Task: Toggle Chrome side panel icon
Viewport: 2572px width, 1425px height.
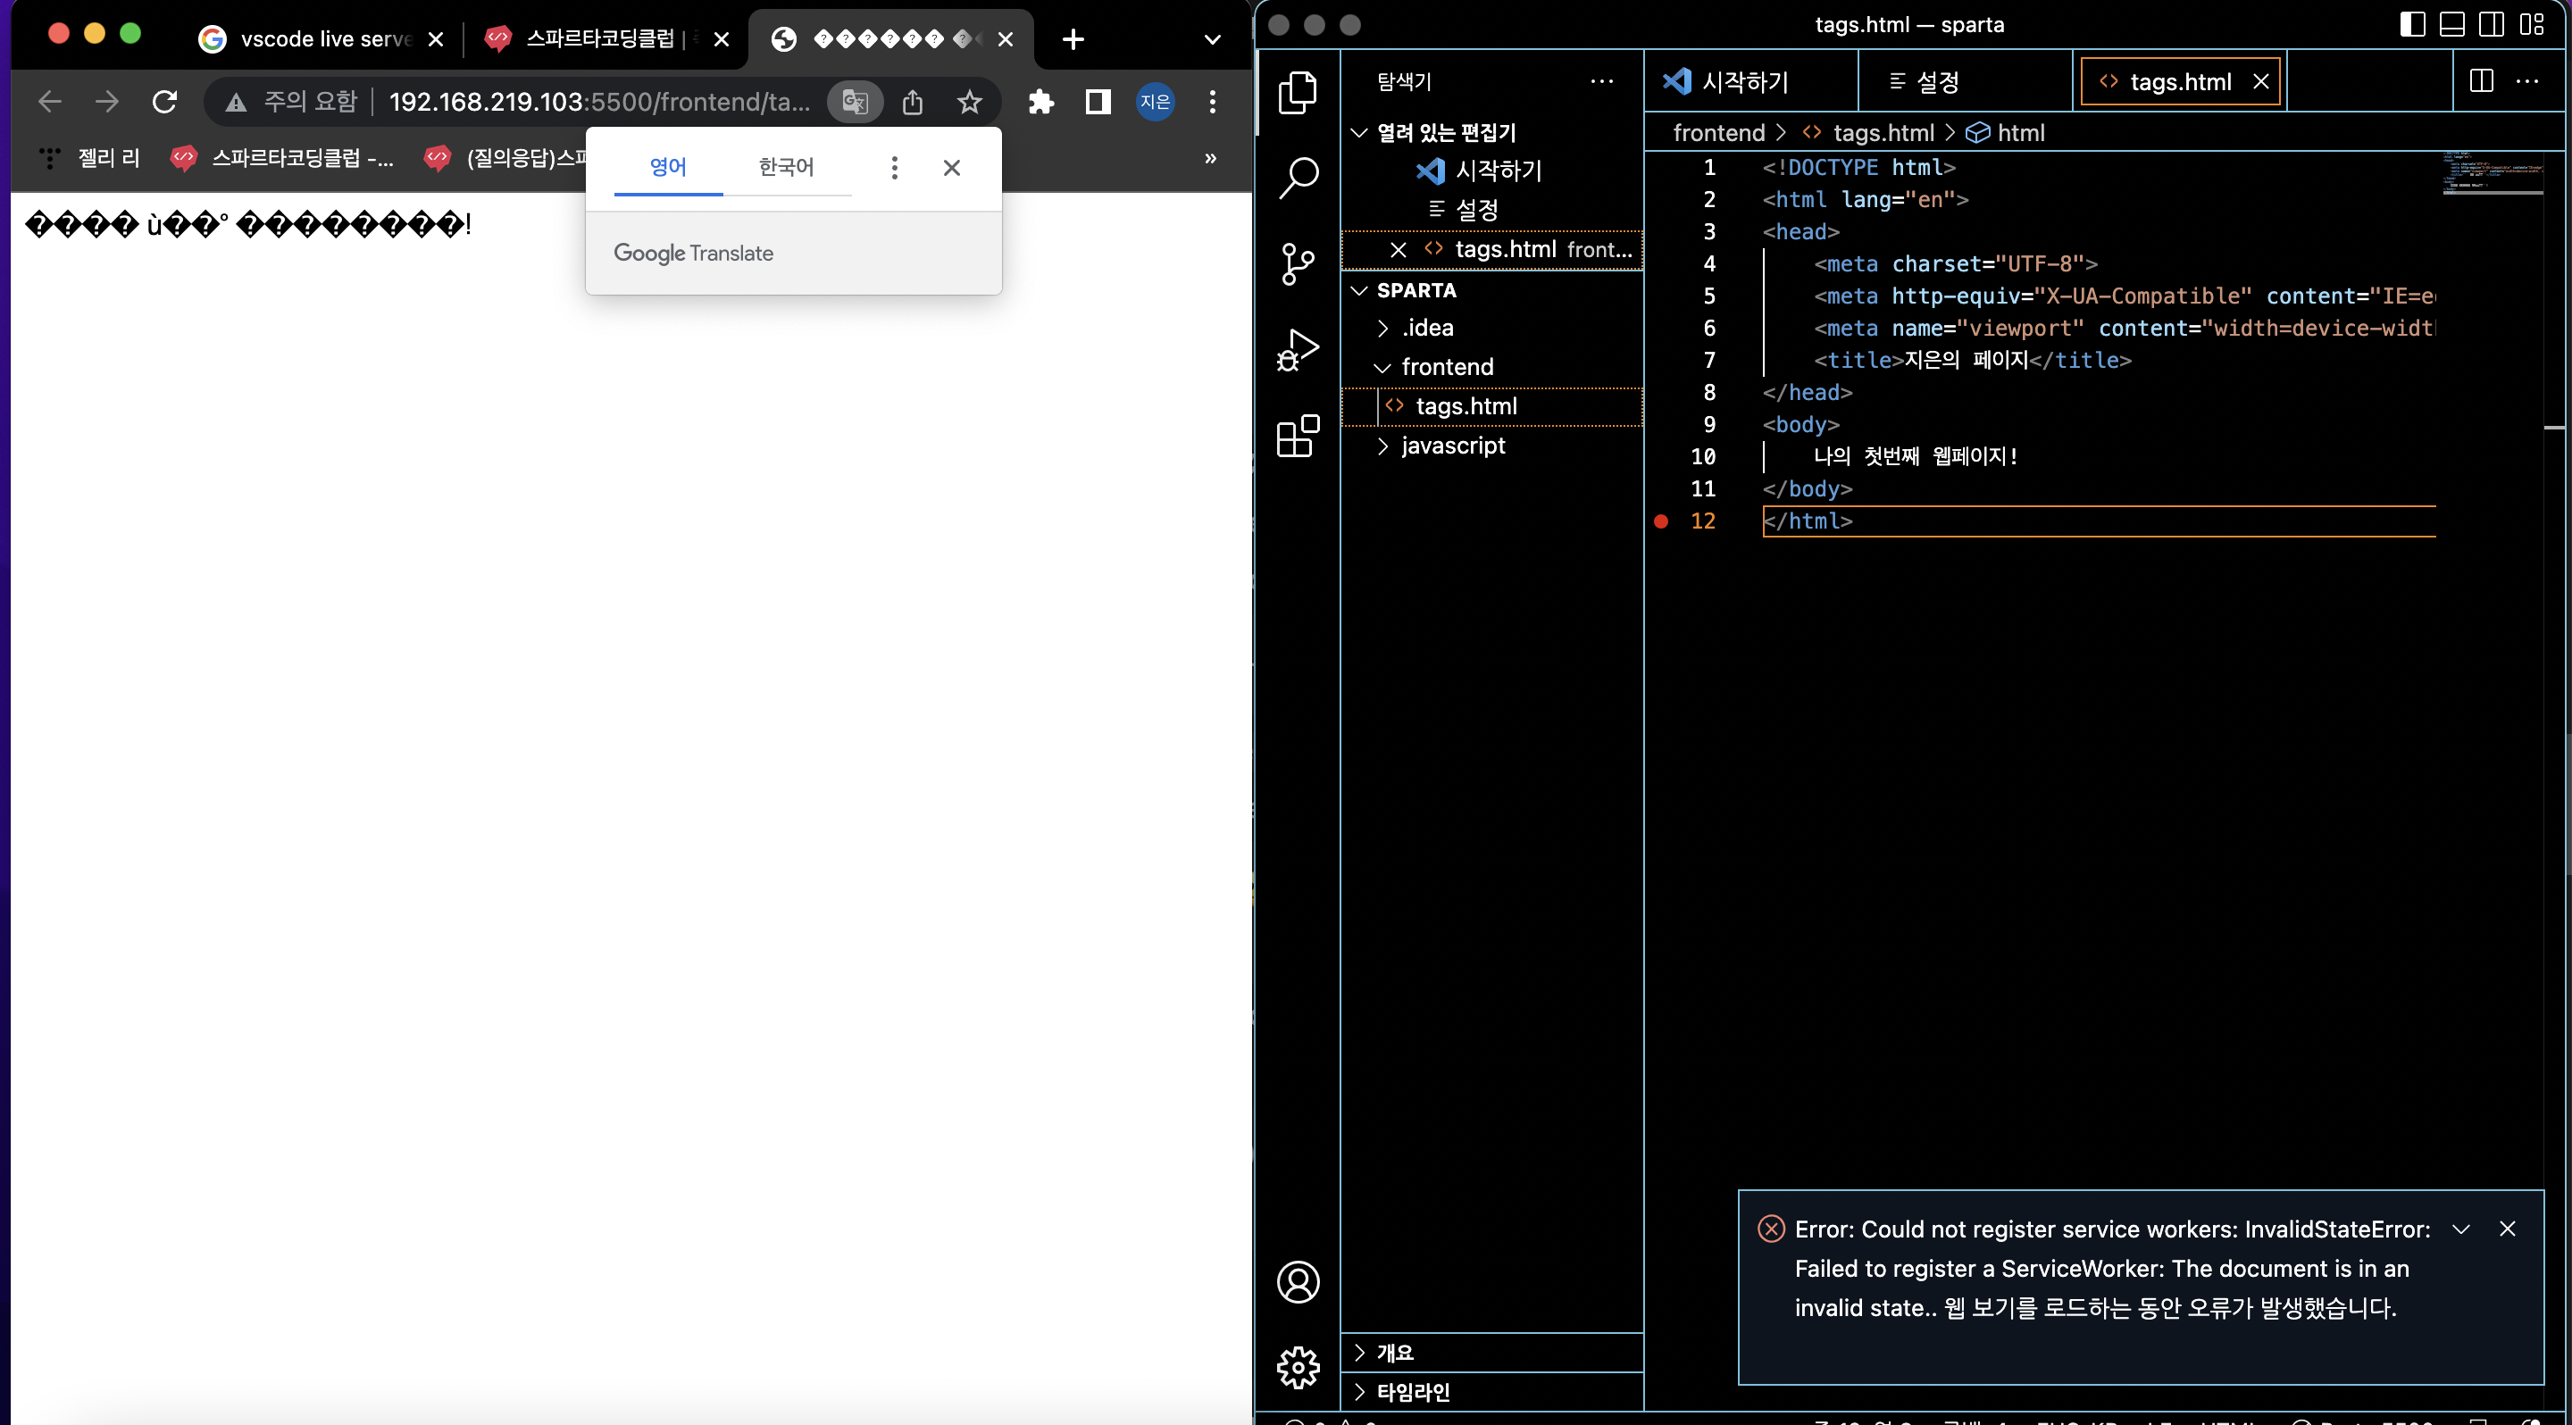Action: point(1098,101)
